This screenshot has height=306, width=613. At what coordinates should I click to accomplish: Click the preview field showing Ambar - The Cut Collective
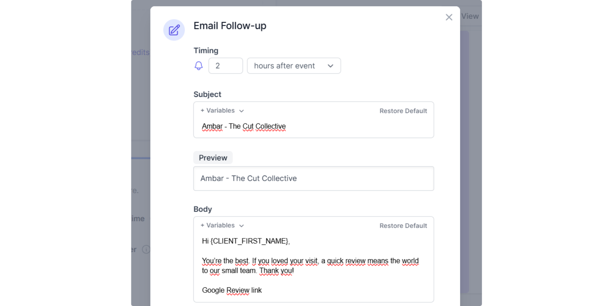click(313, 178)
